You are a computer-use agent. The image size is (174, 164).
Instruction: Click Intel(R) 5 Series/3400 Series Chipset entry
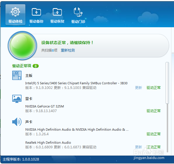[76, 83]
